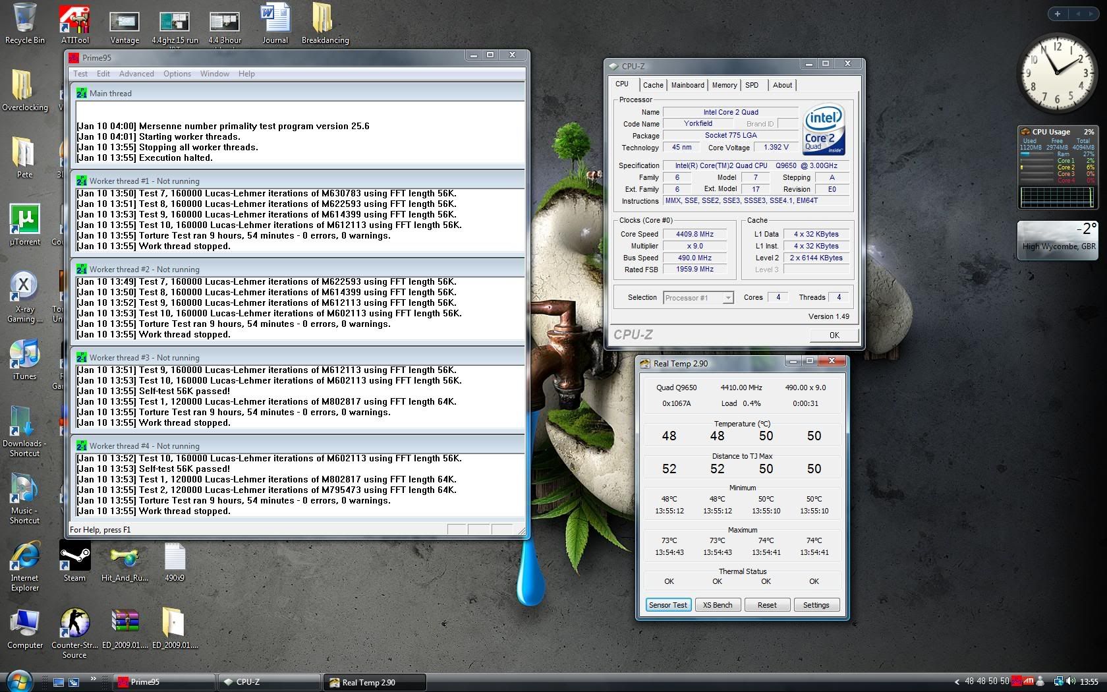Click the Worker thread #4 title bar
The height and width of the screenshot is (692, 1107).
coord(298,446)
